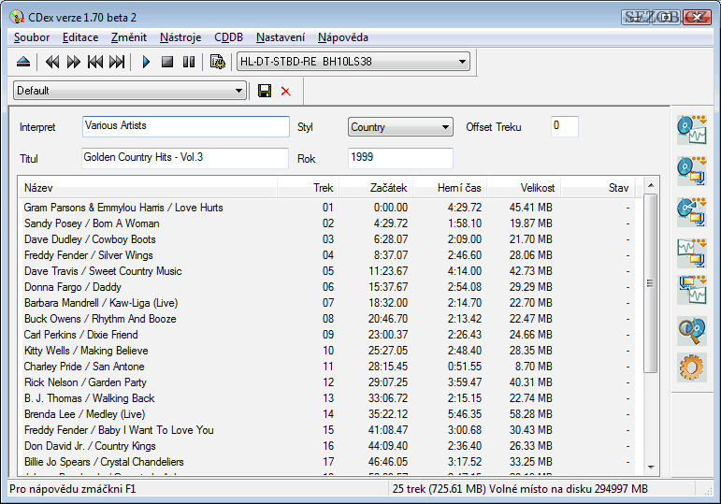Delete the profile with the red X
Viewport: 721px width, 504px height.
click(x=285, y=91)
